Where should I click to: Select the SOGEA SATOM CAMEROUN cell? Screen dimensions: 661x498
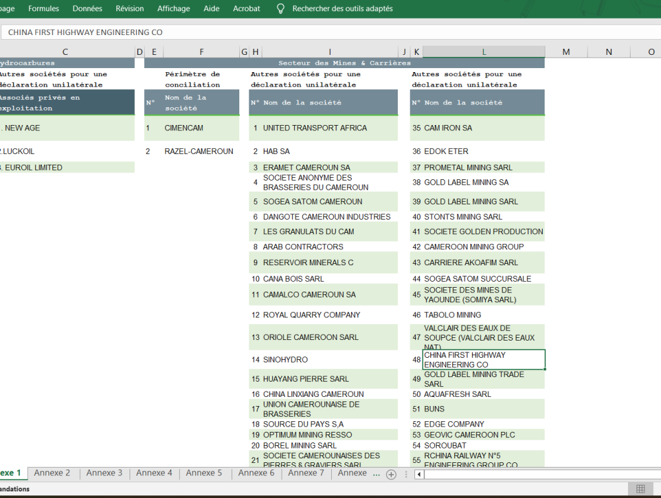click(x=330, y=202)
